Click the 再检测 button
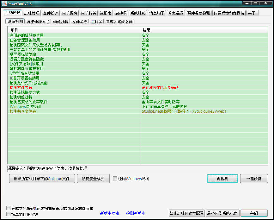 click(x=222, y=179)
